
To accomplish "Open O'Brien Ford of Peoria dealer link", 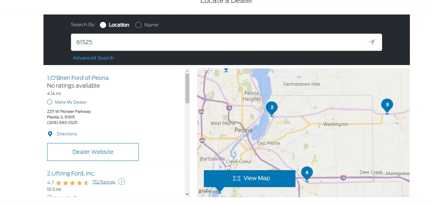I will [78, 78].
